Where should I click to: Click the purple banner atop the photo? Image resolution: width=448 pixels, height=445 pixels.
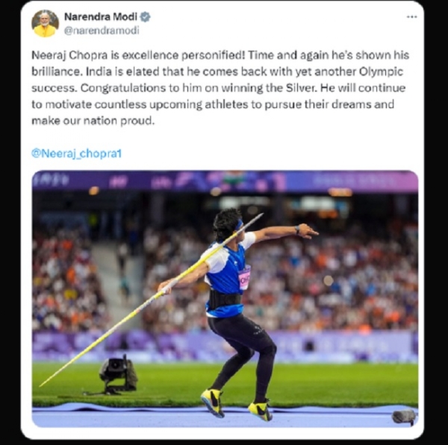(x=225, y=181)
